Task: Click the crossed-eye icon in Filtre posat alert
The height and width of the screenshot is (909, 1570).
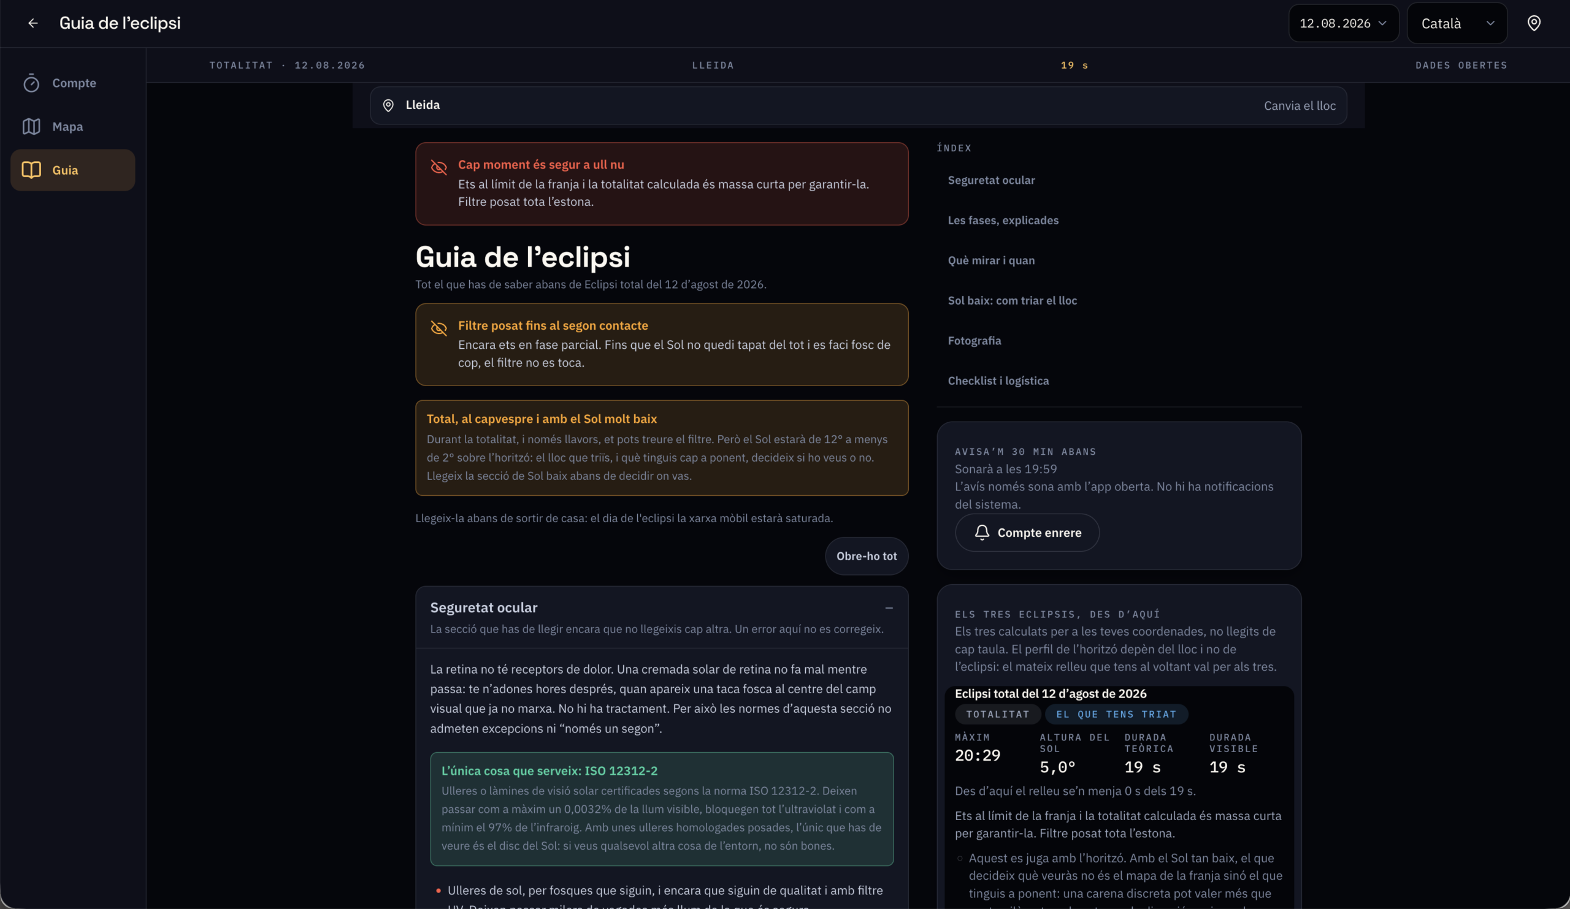Action: tap(438, 328)
